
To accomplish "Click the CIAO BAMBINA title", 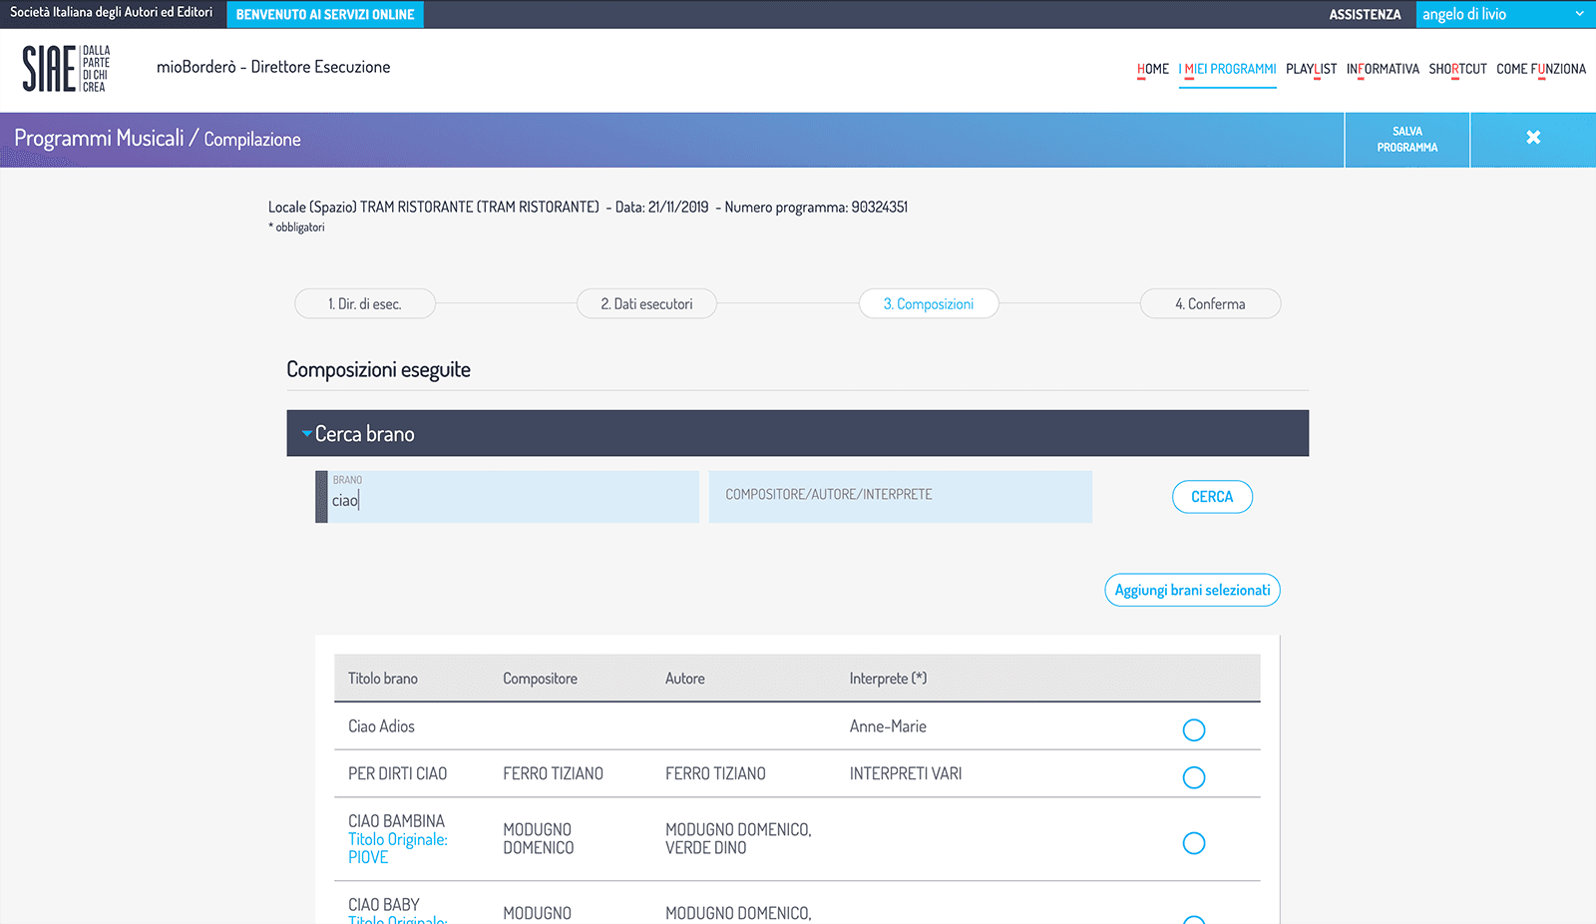I will pyautogui.click(x=396, y=821).
